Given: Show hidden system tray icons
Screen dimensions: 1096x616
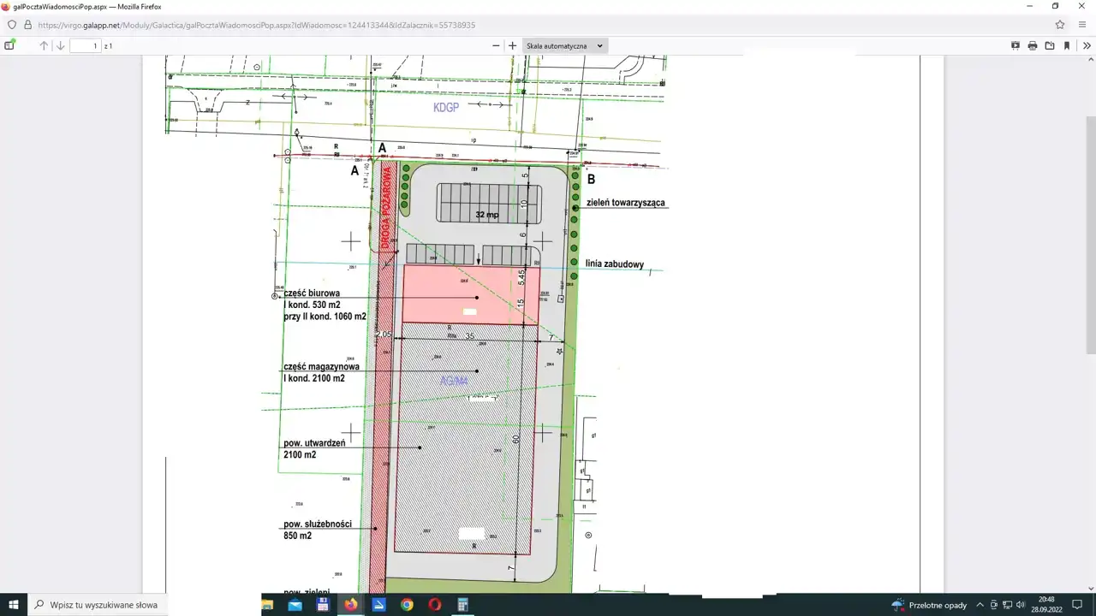Looking at the screenshot, I should coord(980,605).
